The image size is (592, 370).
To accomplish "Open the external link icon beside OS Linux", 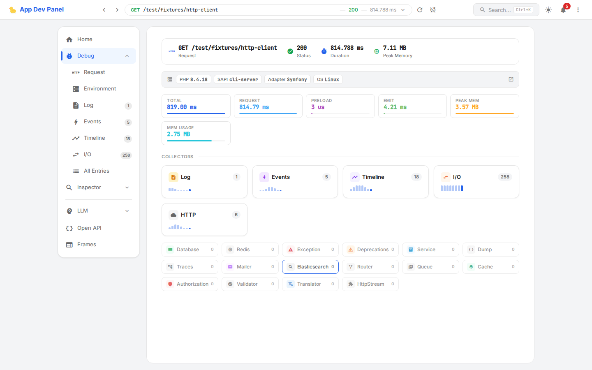I will 511,79.
